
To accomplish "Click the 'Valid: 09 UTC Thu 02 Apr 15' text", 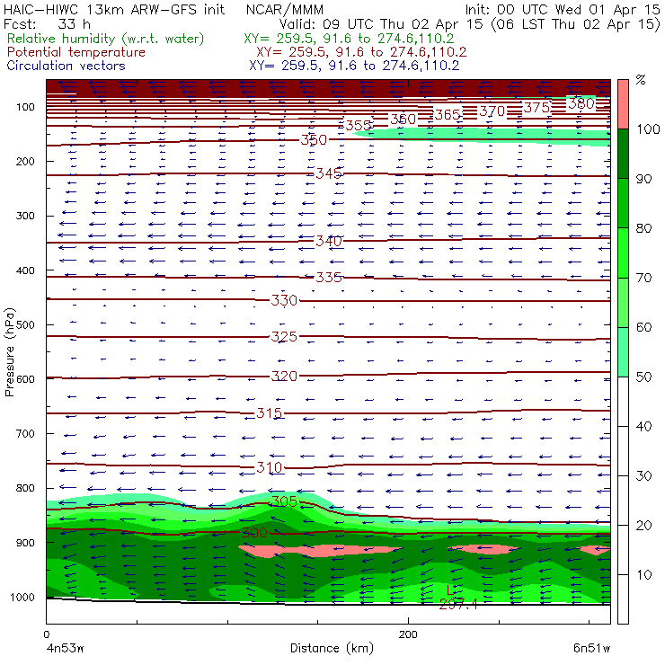I will (381, 24).
